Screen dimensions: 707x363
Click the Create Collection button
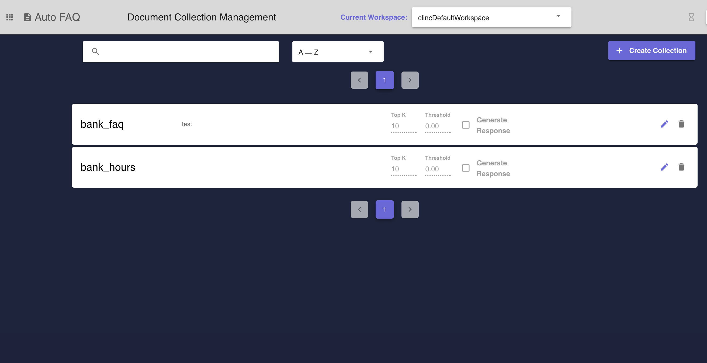tap(651, 51)
